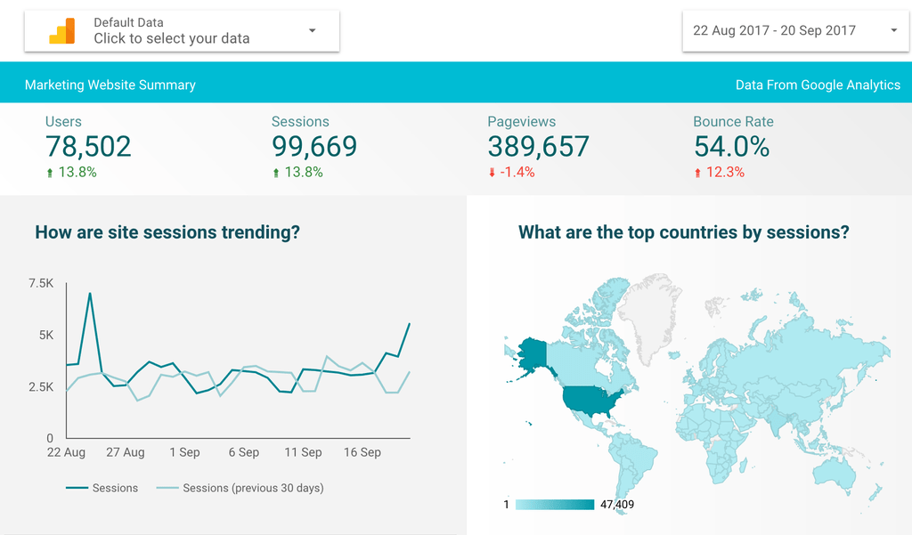Viewport: 912px width, 535px height.
Task: Click the '22 Aug' x-axis label
Action: click(x=66, y=452)
